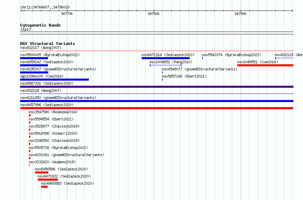Viewport: 303px width, 200px height.
Task: Select the nsv6471314 (Sedlazeck2020) label
Action: coord(168,55)
